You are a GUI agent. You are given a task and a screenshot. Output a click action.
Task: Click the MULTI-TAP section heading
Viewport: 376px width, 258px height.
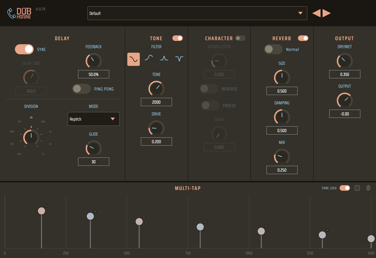tap(188, 188)
